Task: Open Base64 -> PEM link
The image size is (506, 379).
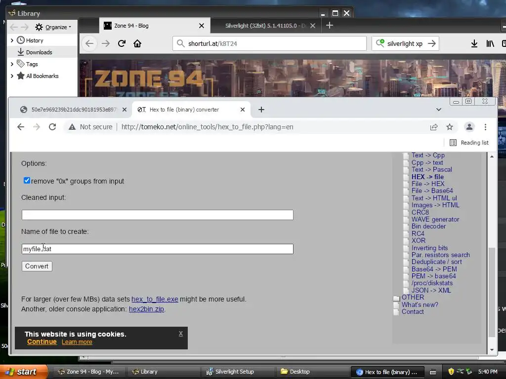Action: click(434, 269)
